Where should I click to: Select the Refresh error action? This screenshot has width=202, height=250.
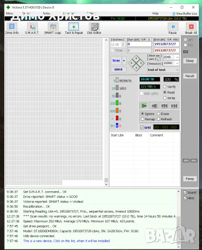click(158, 119)
